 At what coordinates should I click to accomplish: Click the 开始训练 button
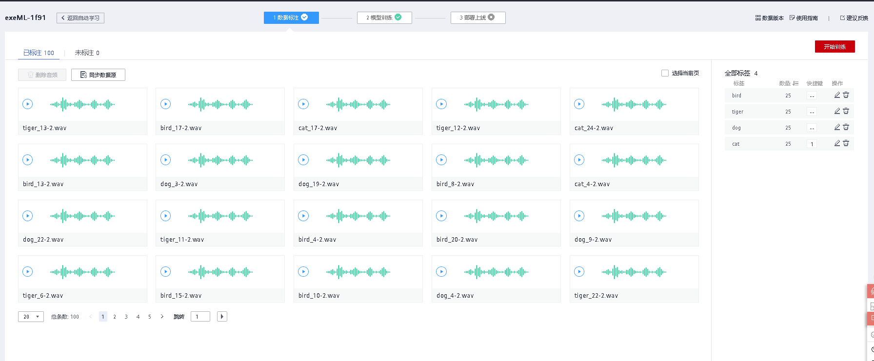tap(834, 47)
